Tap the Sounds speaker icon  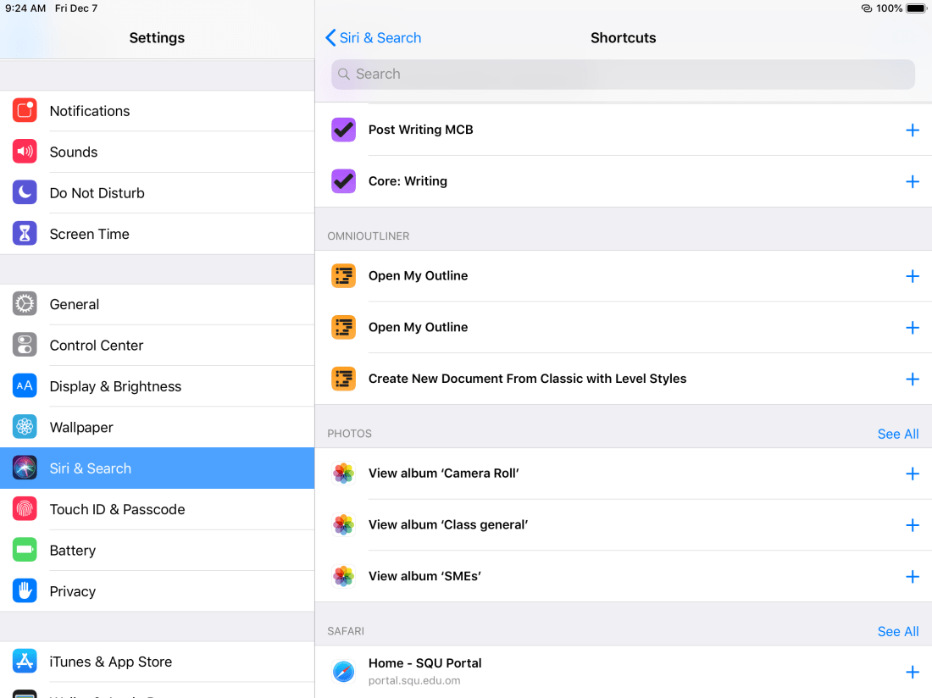point(25,152)
